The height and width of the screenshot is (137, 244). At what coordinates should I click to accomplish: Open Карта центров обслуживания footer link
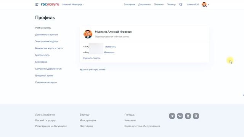click(142, 126)
